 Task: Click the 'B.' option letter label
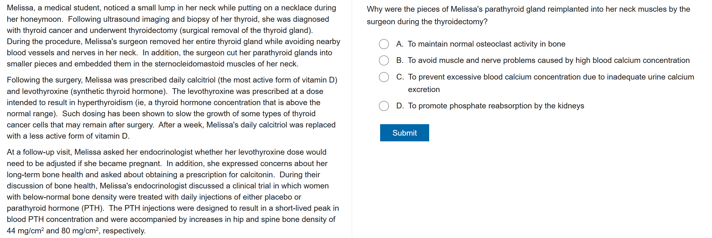tap(400, 60)
